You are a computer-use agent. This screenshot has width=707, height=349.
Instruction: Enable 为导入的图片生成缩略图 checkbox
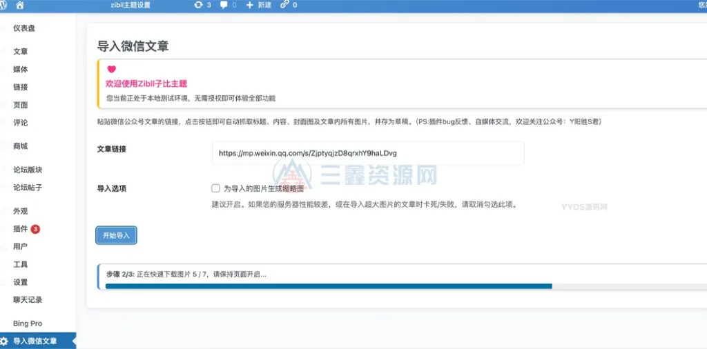click(215, 188)
